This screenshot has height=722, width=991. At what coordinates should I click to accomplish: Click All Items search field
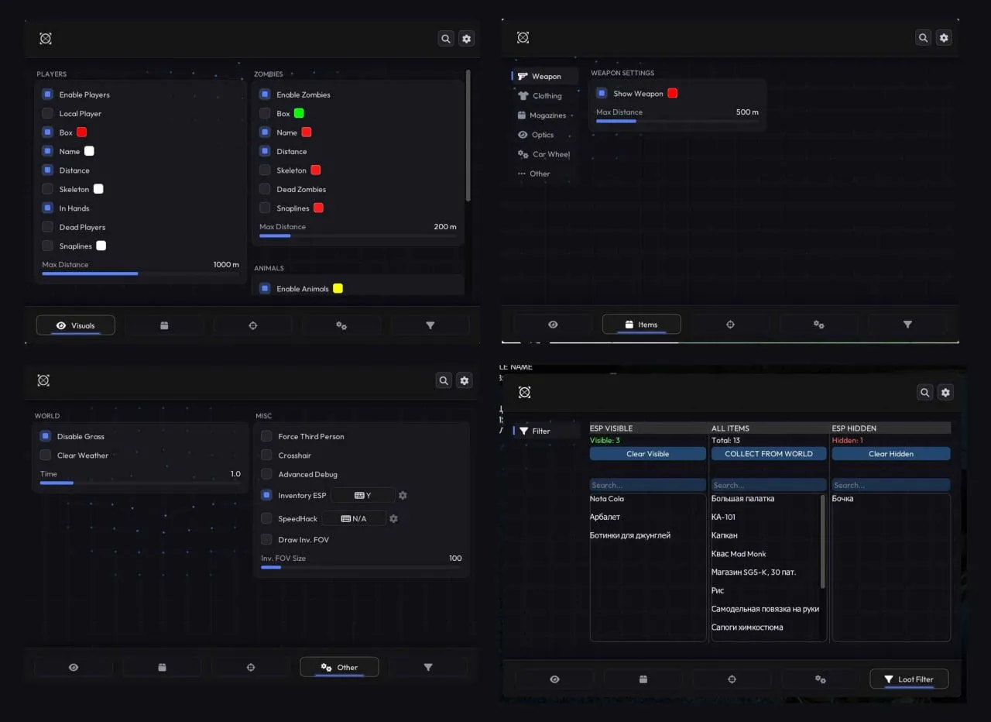769,485
